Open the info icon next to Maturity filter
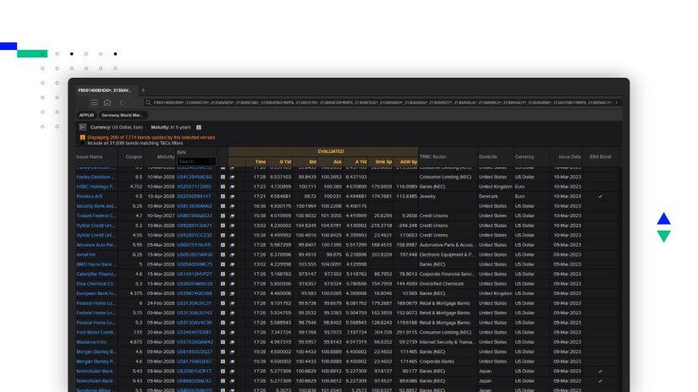The height and width of the screenshot is (392, 698). (x=199, y=127)
